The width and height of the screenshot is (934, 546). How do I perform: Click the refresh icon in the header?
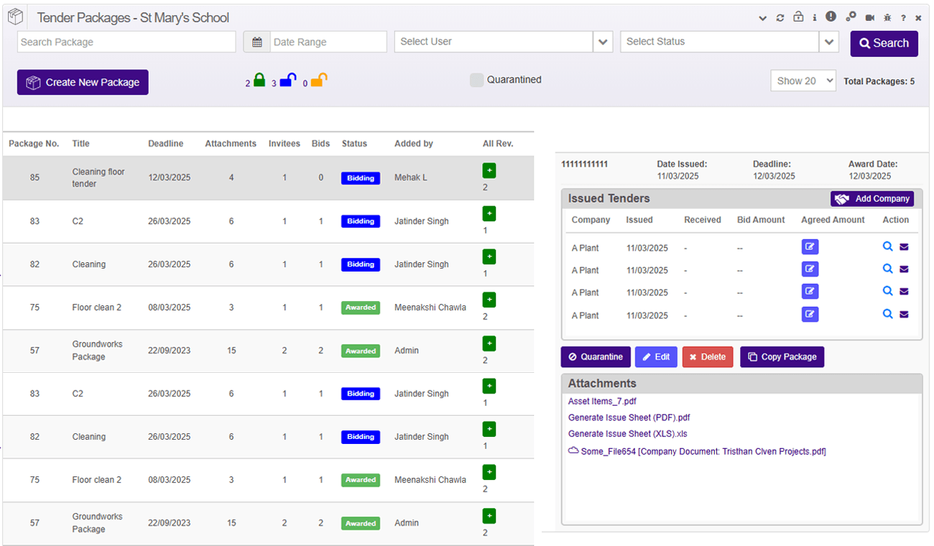780,18
